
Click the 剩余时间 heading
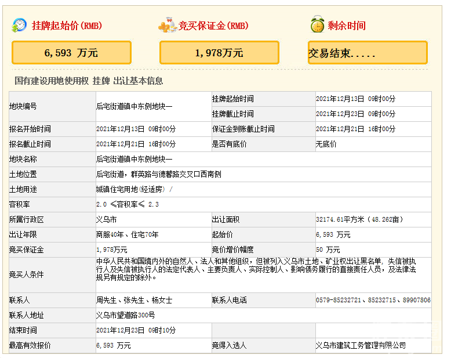point(347,26)
